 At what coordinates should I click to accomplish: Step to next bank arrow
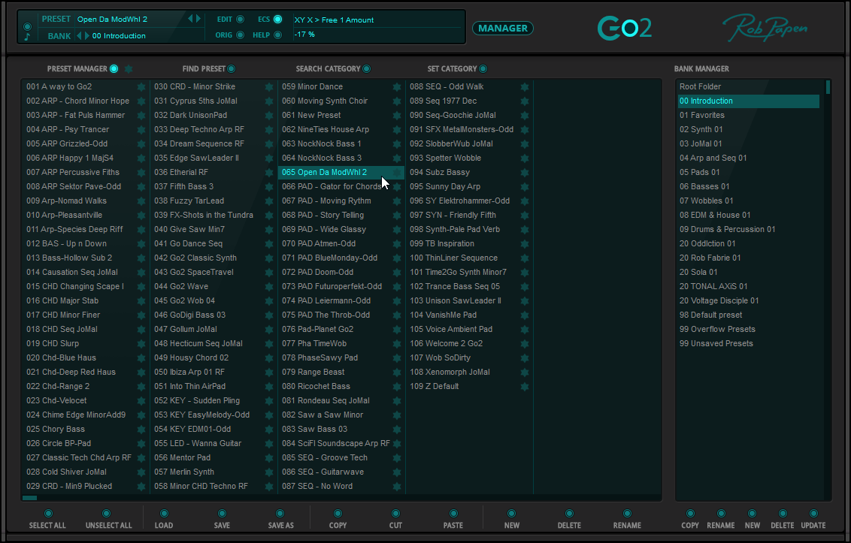tap(87, 36)
